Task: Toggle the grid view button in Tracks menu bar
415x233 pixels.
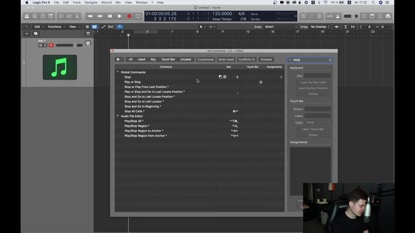Action: click(87, 27)
